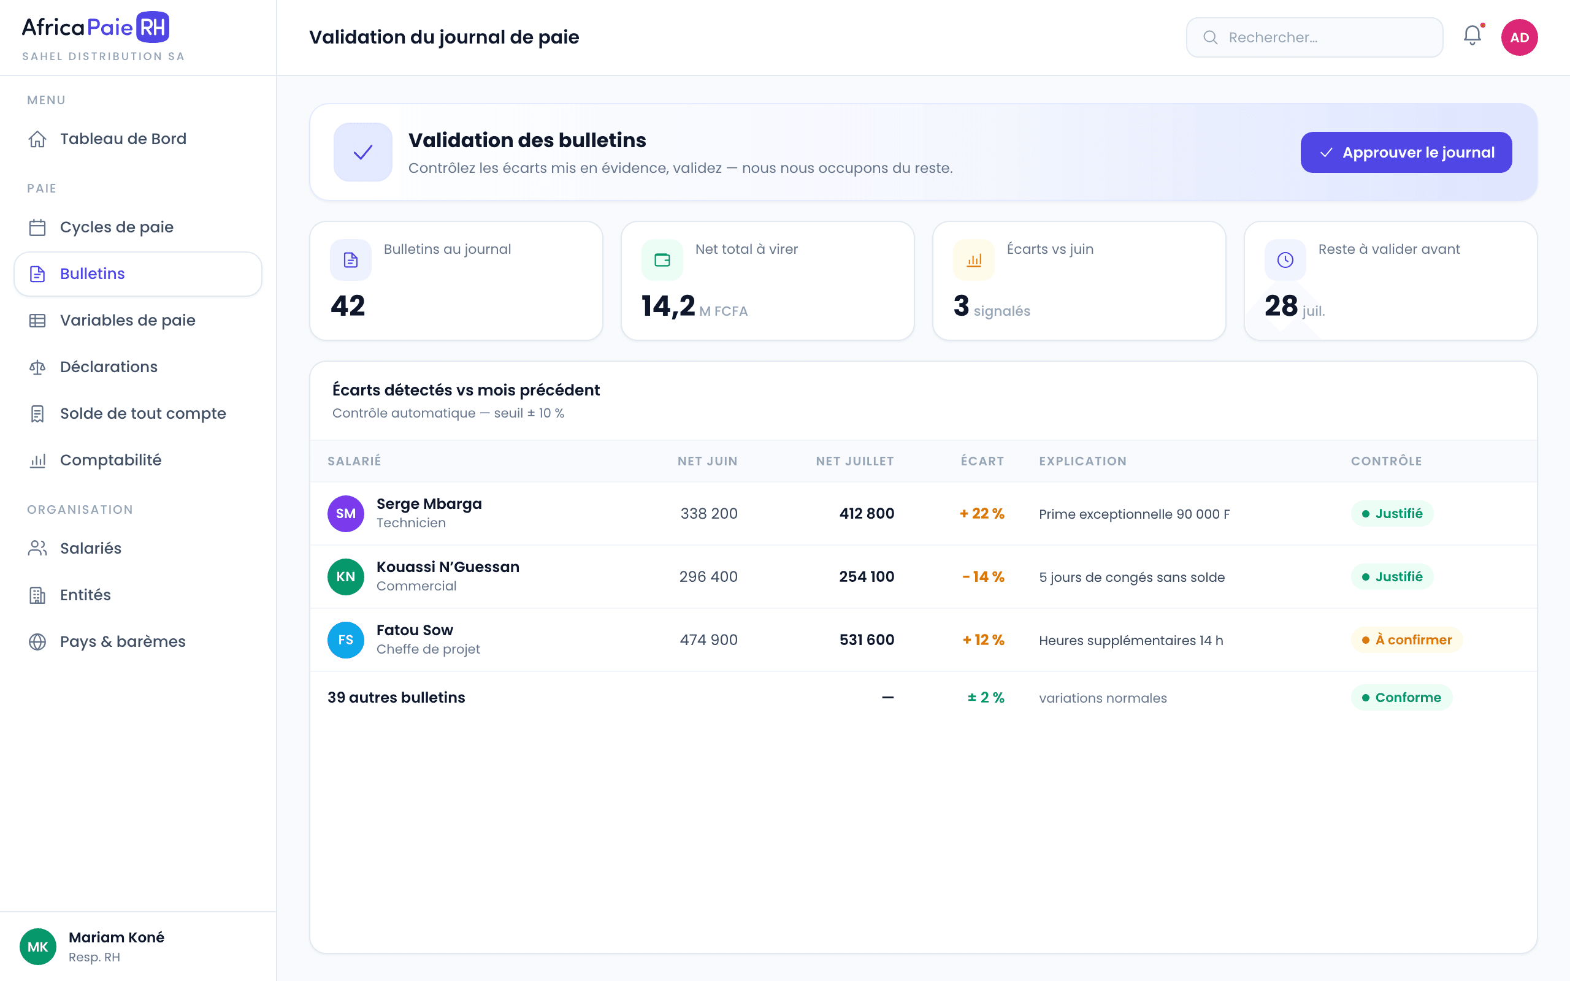Click the document icon in Bulletins au journal card

[x=350, y=260]
